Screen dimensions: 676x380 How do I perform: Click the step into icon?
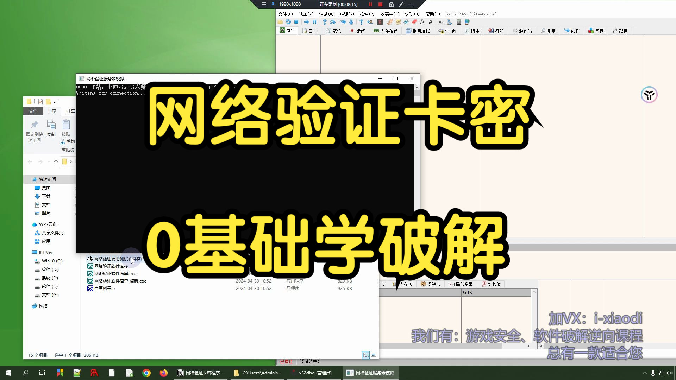point(325,22)
